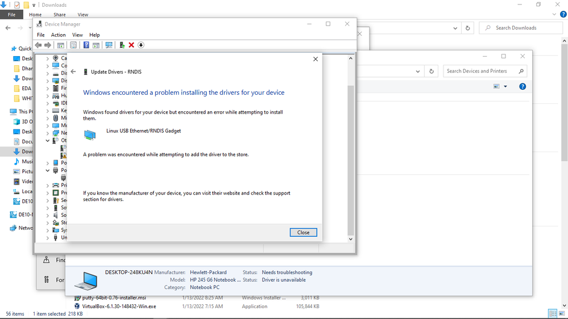Click the back arrow in Update Drivers dialog

coord(73,72)
